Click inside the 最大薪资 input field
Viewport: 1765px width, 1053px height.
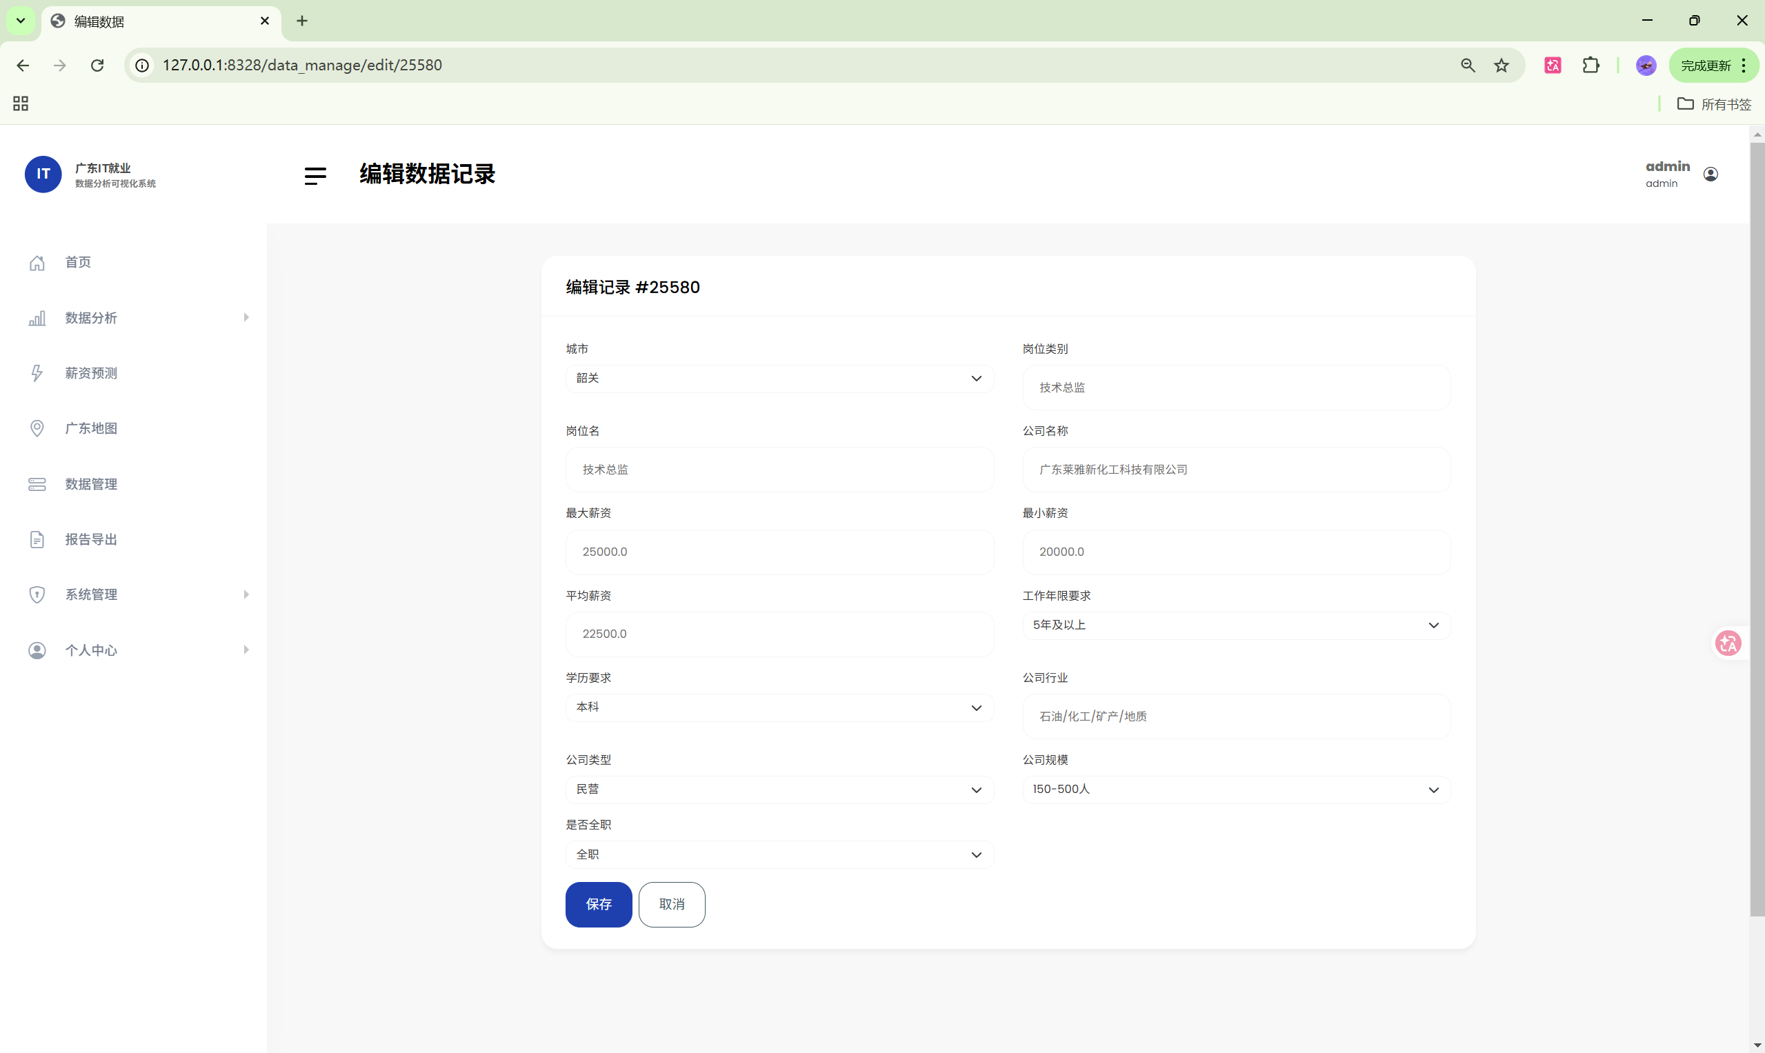(x=779, y=552)
